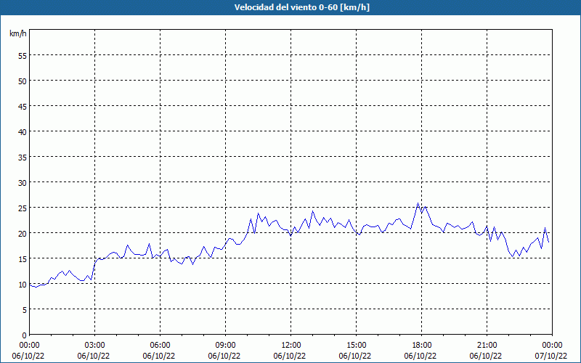Screen dimensions: 581x363
Task: Select the 40 value on the y-axis
Action: click(x=23, y=132)
